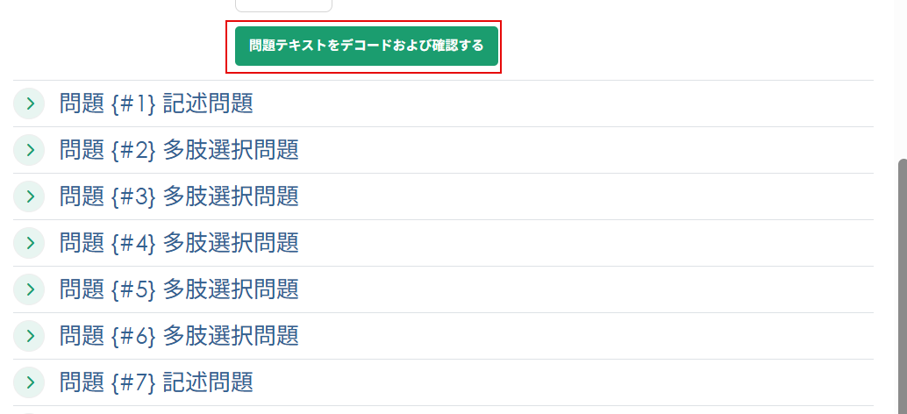Image resolution: width=907 pixels, height=414 pixels.
Task: Click the 多肢選択問題 label in question {#6}
Action: 231,336
